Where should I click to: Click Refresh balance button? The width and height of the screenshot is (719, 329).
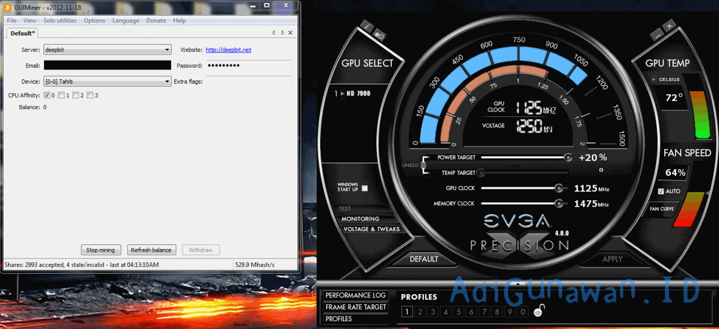tap(151, 250)
